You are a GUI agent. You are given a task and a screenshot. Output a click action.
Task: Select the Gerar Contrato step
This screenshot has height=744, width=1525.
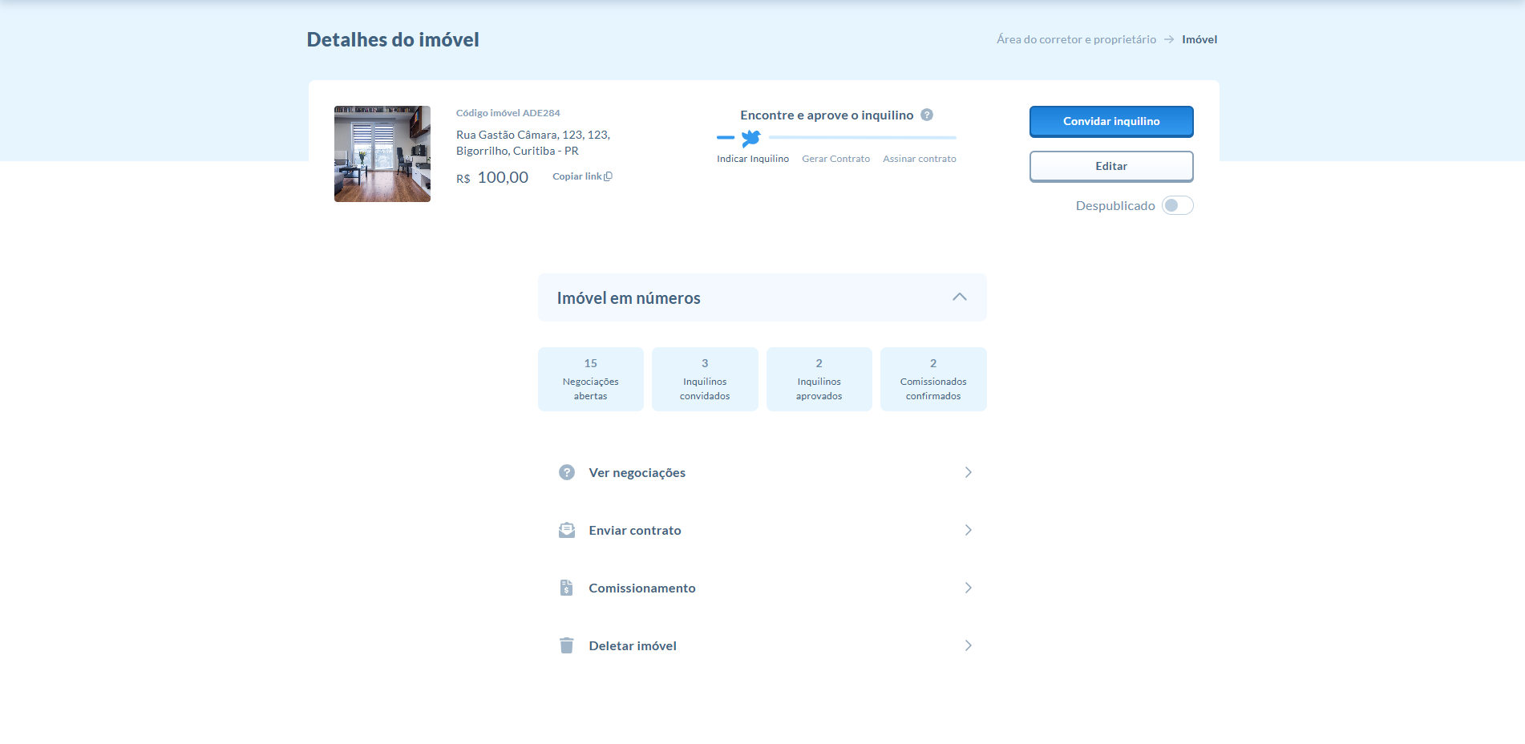[x=835, y=159]
